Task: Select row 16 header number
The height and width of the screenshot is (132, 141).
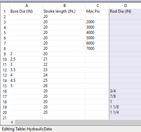Action: click(5, 91)
